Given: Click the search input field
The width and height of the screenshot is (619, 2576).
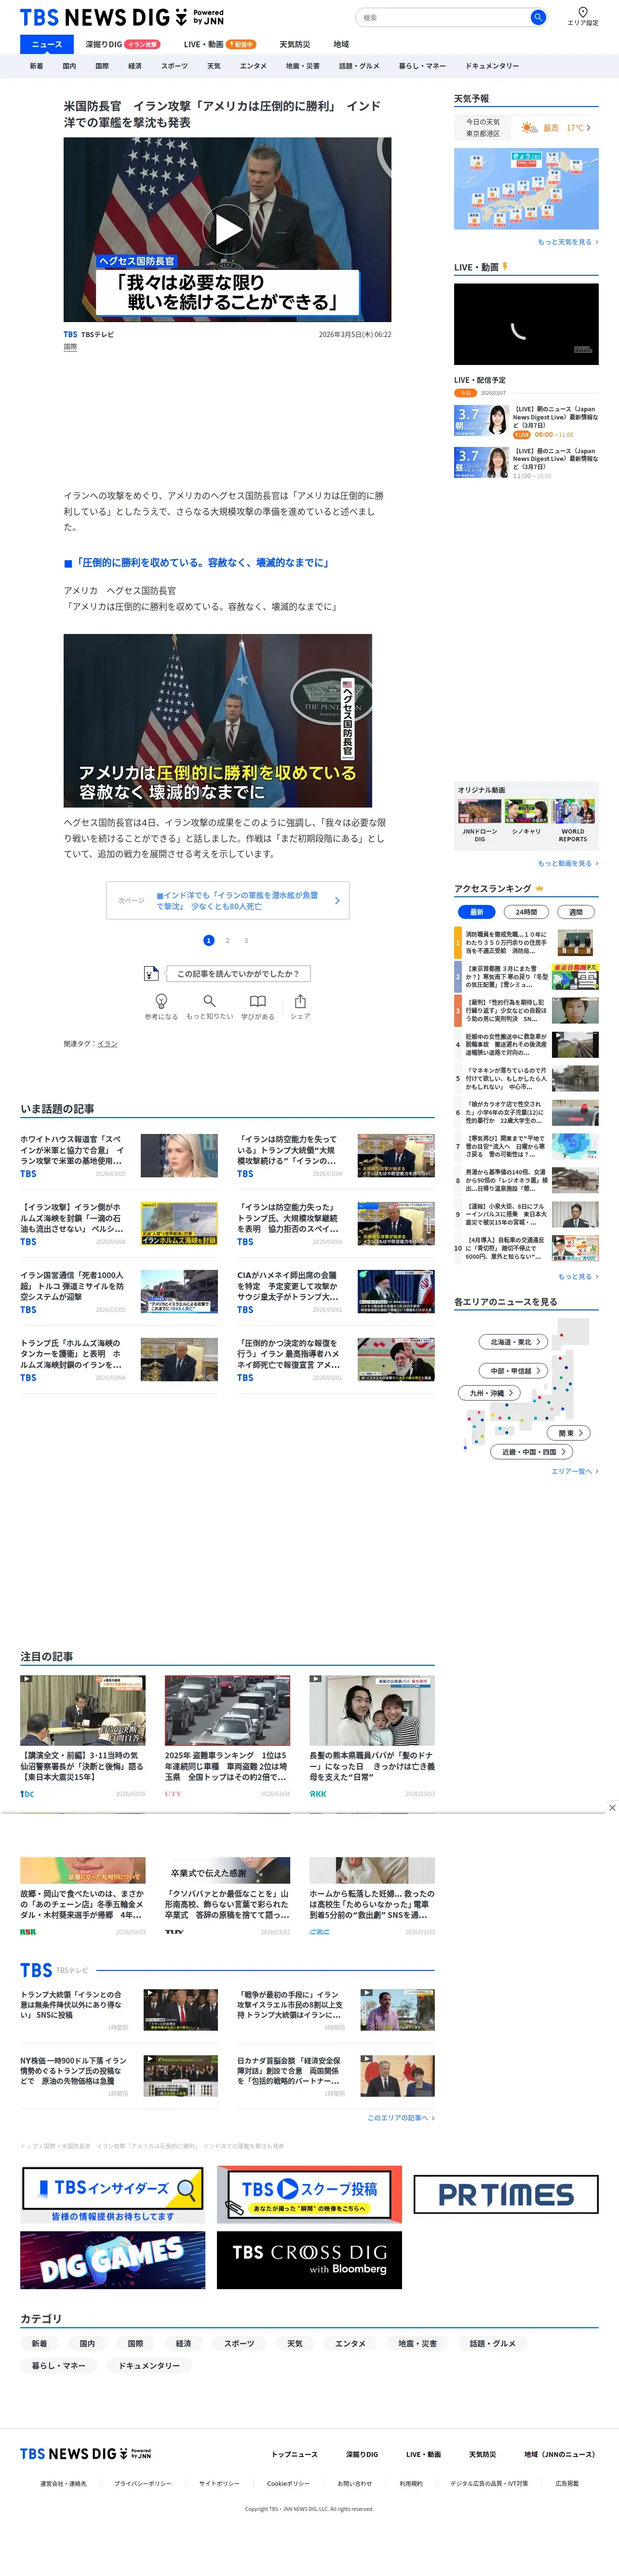Looking at the screenshot, I should 442,17.
